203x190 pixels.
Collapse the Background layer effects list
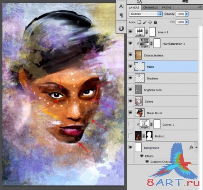pyautogui.click(x=196, y=147)
